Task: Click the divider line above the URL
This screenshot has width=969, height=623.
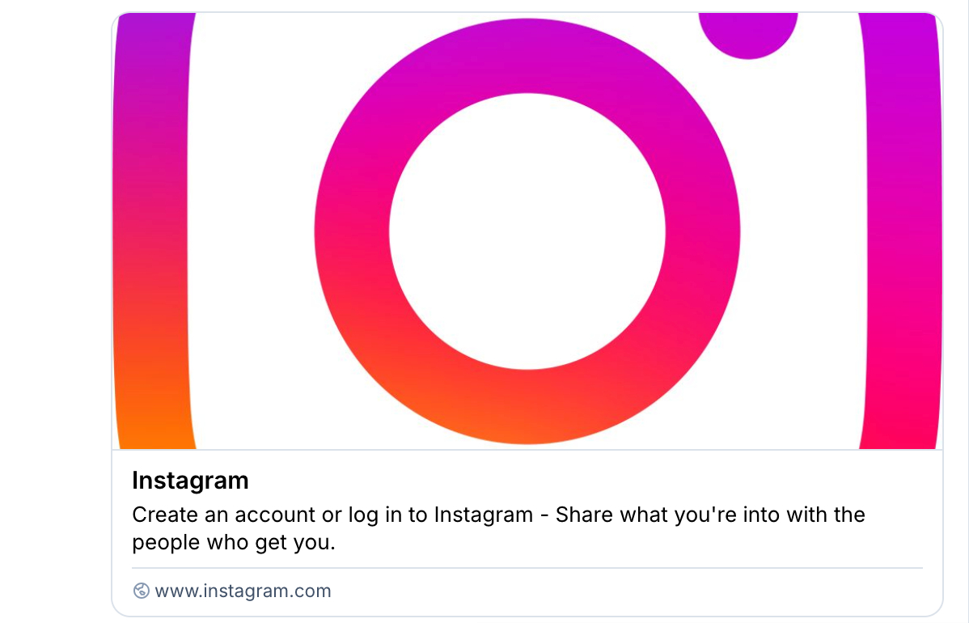Action: point(527,568)
